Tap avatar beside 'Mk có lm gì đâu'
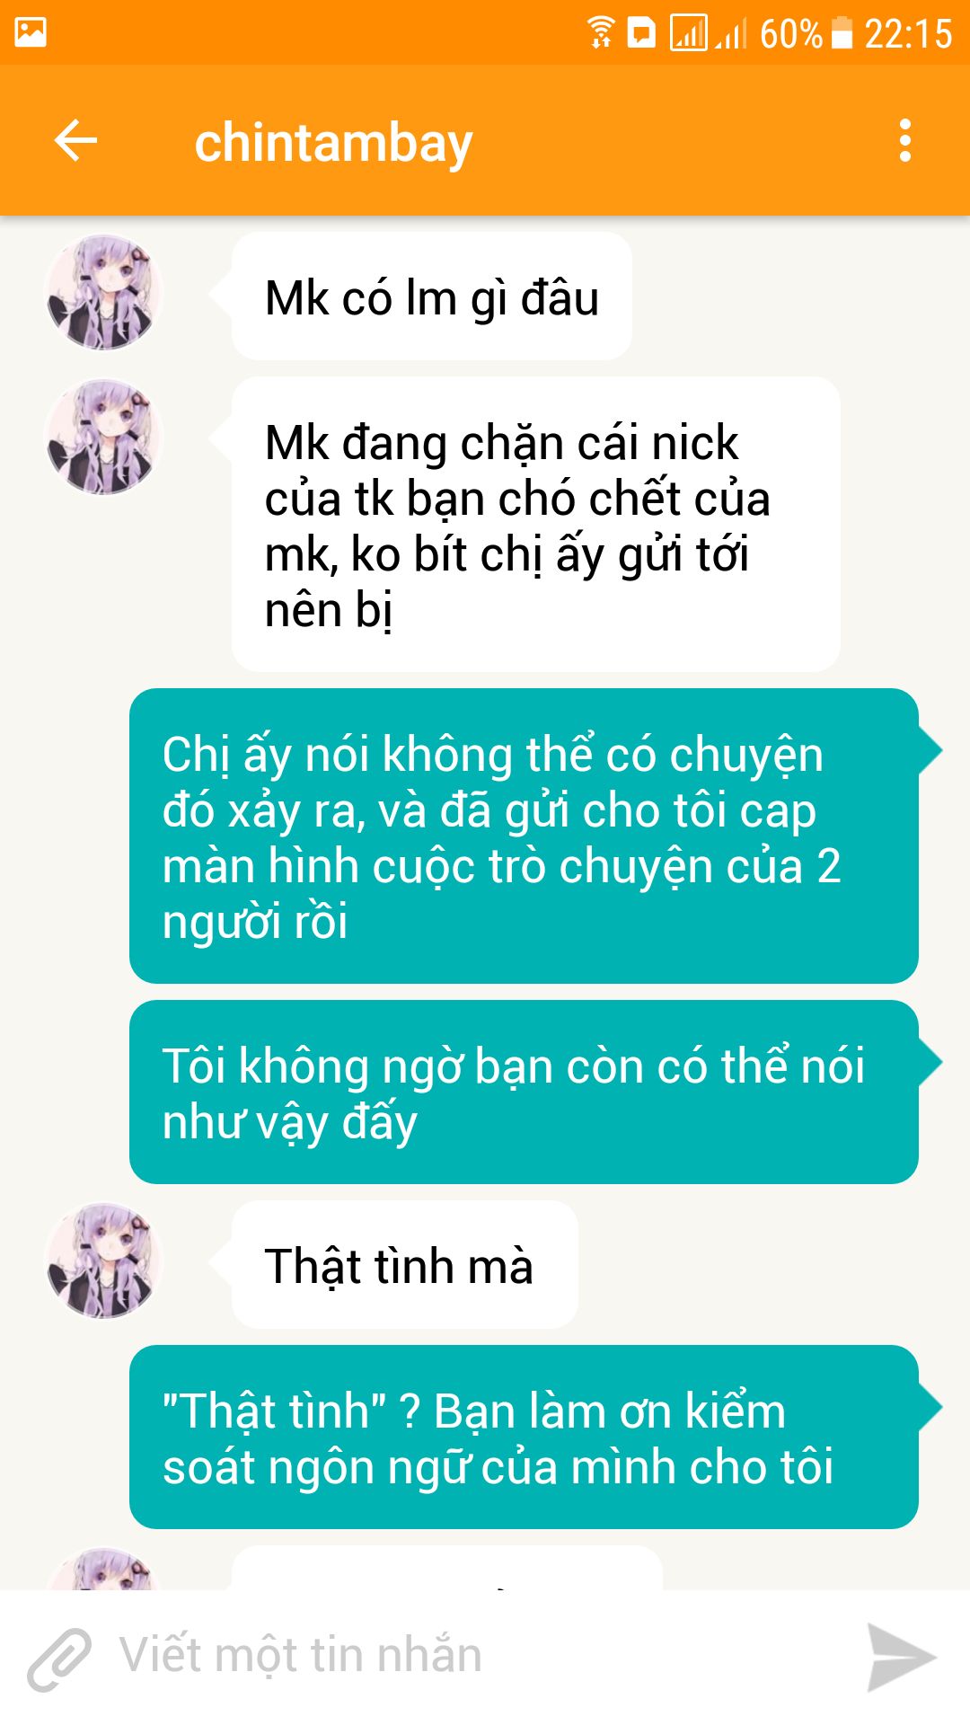 (103, 292)
